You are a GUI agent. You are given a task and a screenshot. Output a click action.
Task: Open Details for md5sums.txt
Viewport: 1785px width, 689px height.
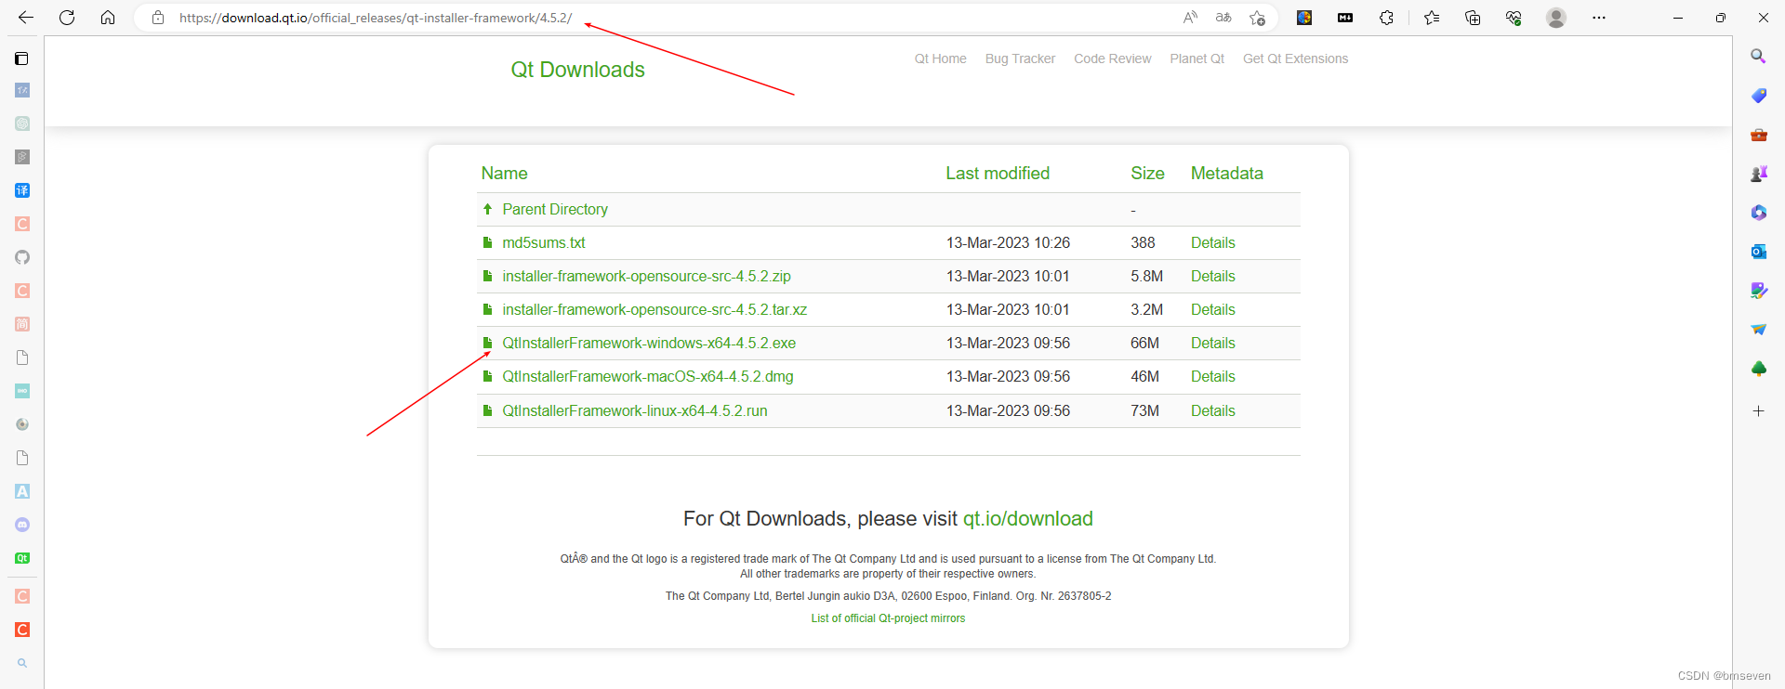point(1213,243)
